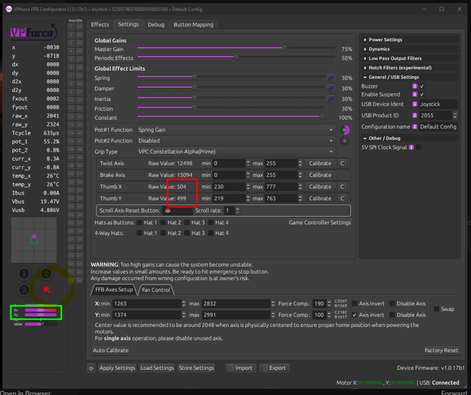This screenshot has height=395, width=471.
Task: Click the app icon in title bar
Action: [9, 9]
